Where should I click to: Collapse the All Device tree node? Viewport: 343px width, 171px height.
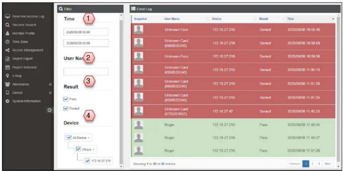89,138
